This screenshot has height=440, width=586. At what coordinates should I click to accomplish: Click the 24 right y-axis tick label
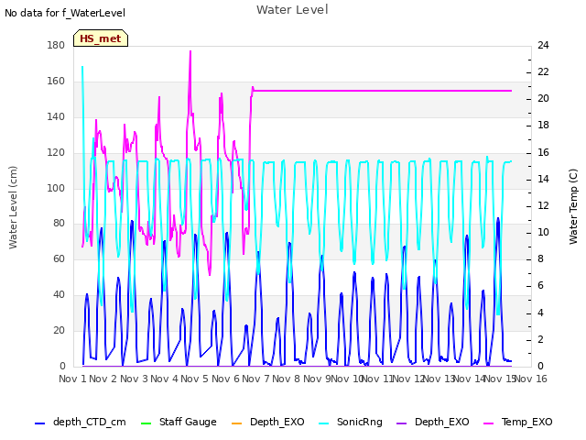pos(543,45)
